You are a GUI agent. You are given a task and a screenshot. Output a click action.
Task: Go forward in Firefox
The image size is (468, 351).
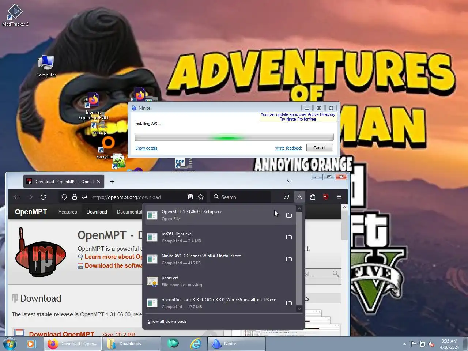pos(30,197)
